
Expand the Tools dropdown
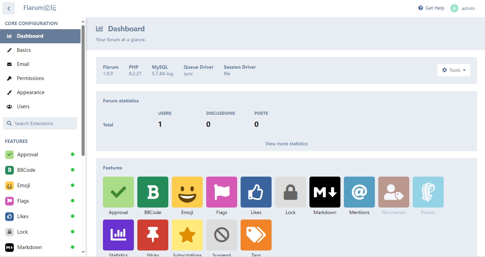[x=454, y=70]
